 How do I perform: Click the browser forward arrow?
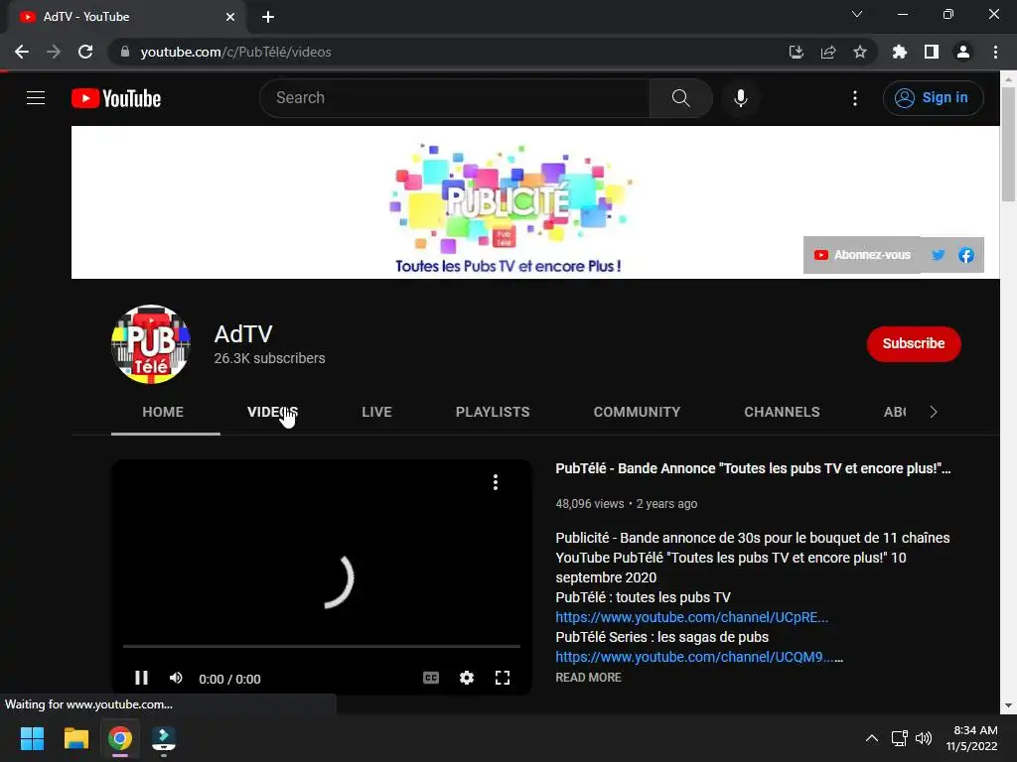54,52
